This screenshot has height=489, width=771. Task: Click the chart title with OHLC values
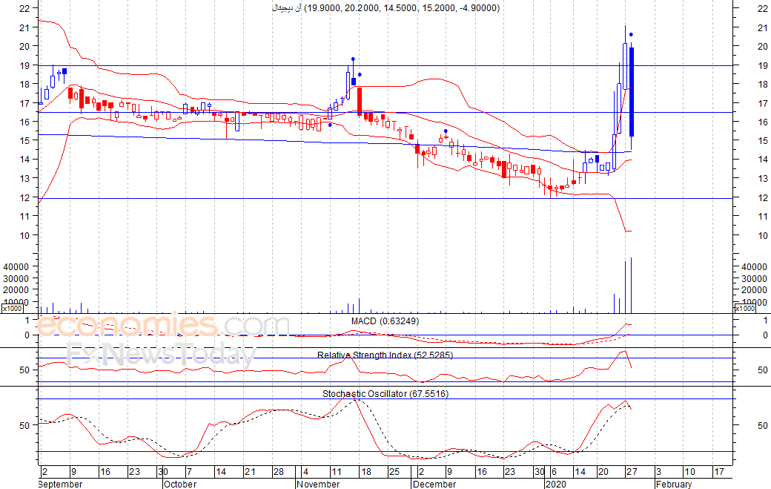(x=386, y=8)
